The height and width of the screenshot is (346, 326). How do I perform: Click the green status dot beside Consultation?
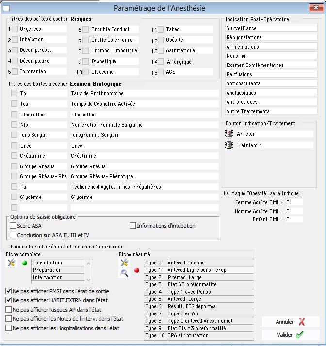[x=25, y=263]
